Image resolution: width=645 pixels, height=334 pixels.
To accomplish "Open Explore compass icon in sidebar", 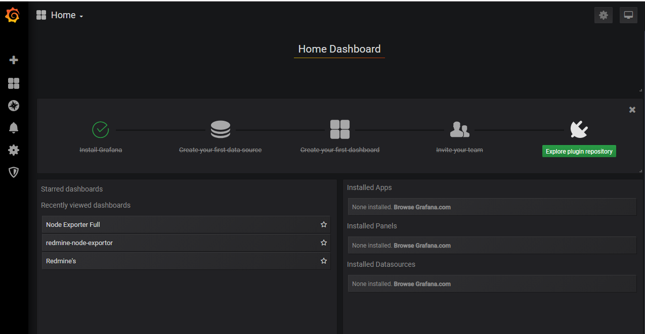I will [x=14, y=106].
